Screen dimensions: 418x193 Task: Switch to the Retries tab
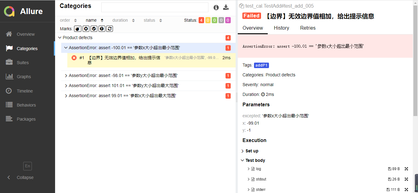tap(308, 28)
